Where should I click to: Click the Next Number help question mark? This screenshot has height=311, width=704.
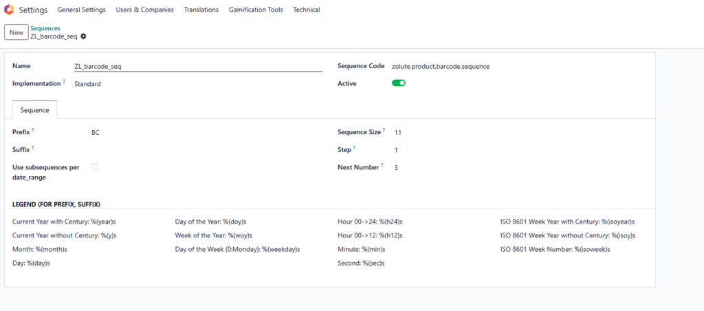click(382, 165)
